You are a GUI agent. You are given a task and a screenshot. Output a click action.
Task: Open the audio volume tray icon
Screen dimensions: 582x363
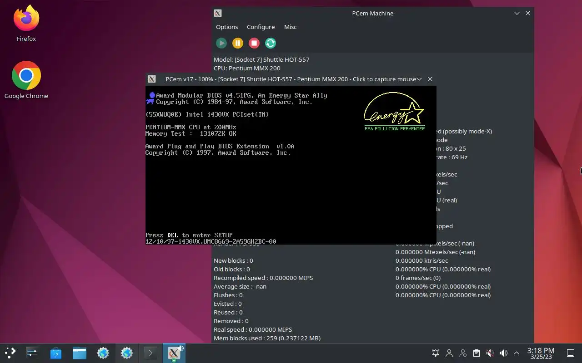coord(503,353)
